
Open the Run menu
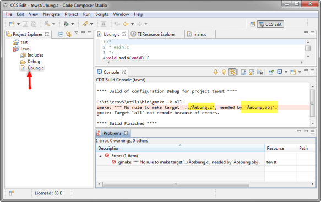point(87,14)
